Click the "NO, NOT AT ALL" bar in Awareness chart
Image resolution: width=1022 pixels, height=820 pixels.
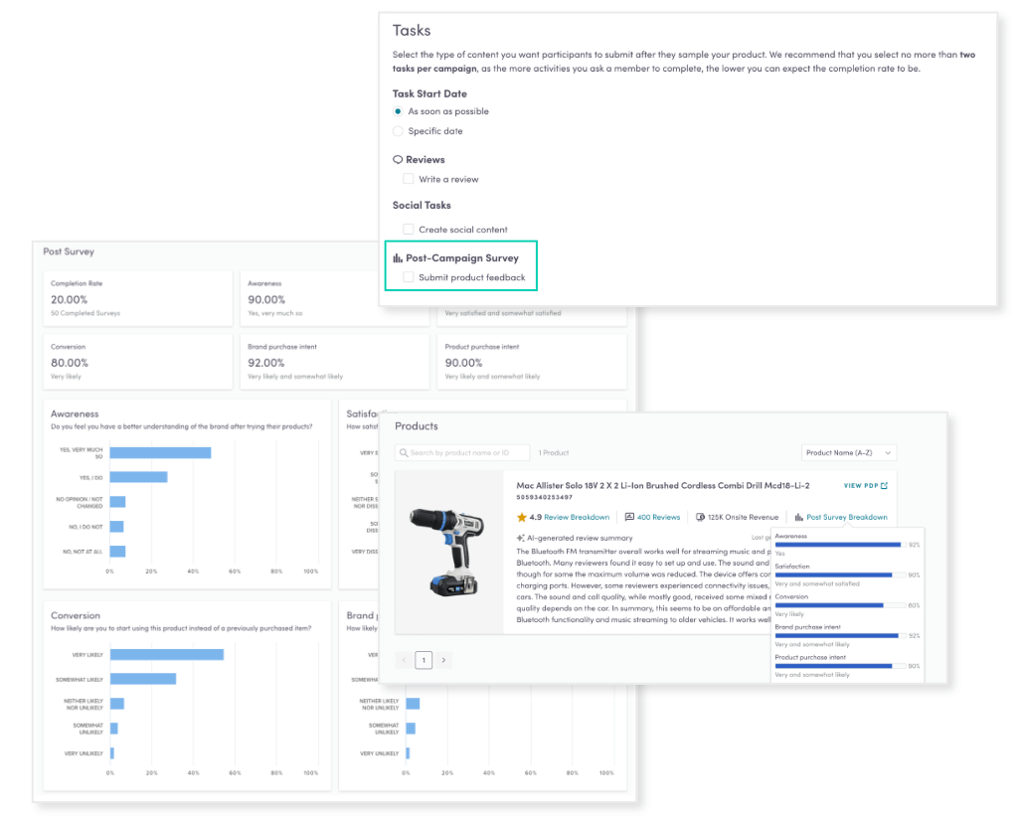click(x=118, y=552)
